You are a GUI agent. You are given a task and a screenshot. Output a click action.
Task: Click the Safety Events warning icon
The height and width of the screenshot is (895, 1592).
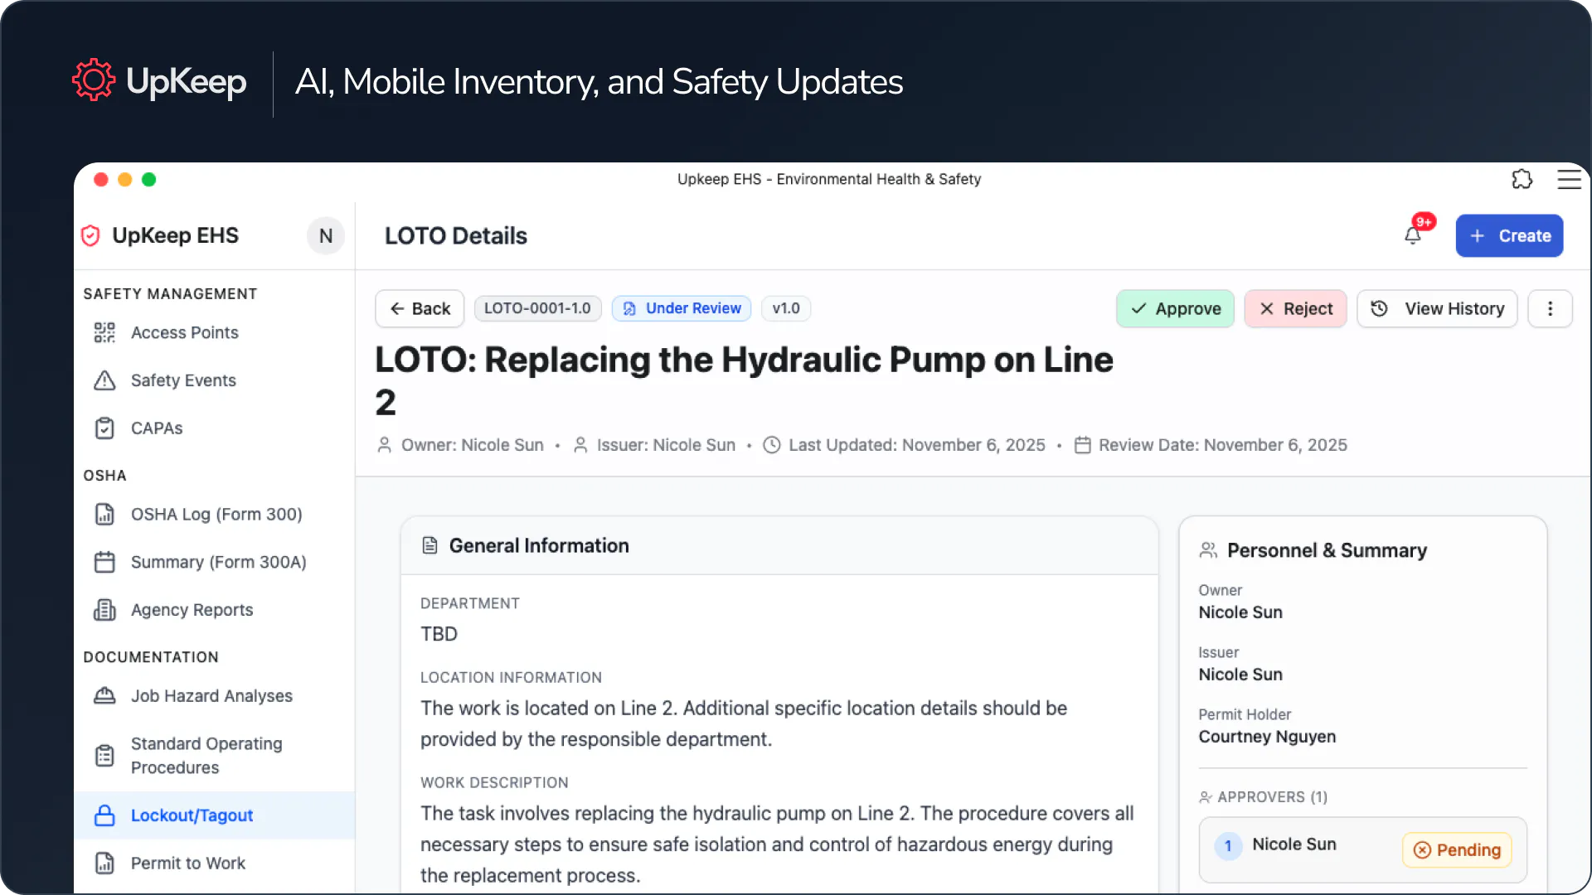[104, 380]
